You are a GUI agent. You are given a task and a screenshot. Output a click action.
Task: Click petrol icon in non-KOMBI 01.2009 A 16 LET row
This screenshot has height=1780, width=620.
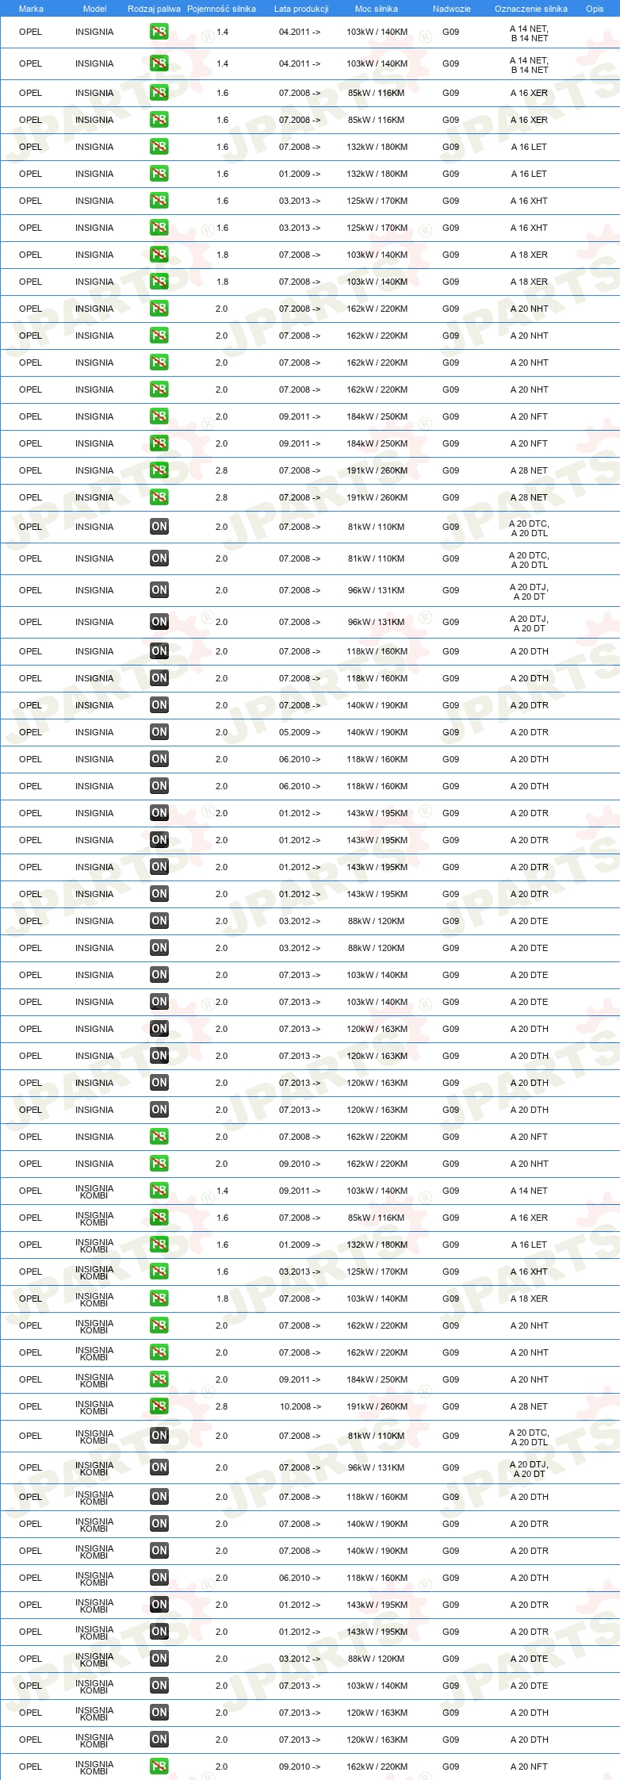click(x=159, y=174)
